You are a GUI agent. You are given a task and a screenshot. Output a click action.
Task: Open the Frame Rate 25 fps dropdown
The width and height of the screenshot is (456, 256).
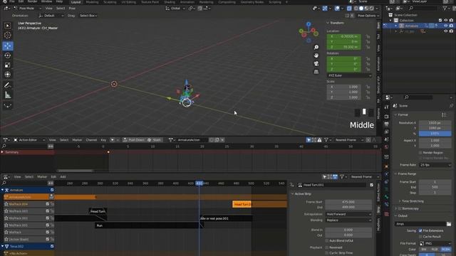(435, 165)
